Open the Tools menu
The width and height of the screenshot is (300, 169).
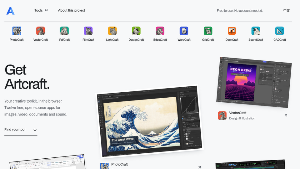click(x=38, y=11)
